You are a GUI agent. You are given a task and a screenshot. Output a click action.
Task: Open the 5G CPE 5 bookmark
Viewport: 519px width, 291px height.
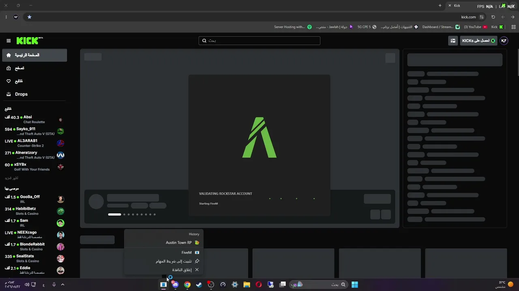pyautogui.click(x=367, y=27)
